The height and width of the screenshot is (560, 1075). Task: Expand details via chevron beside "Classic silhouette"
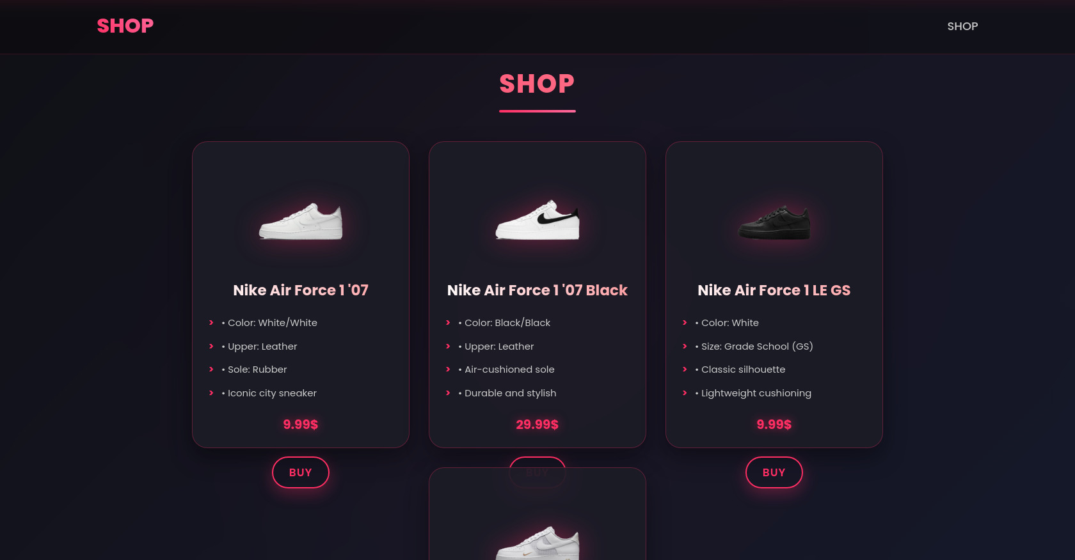pos(685,369)
